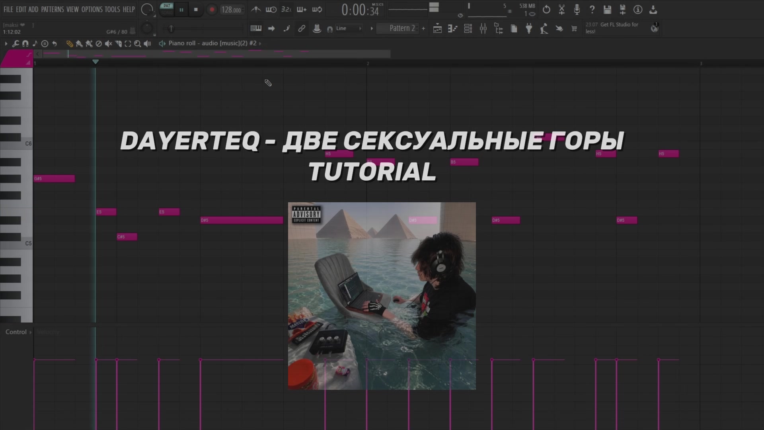
Task: Click the download content library icon
Action: click(x=653, y=10)
